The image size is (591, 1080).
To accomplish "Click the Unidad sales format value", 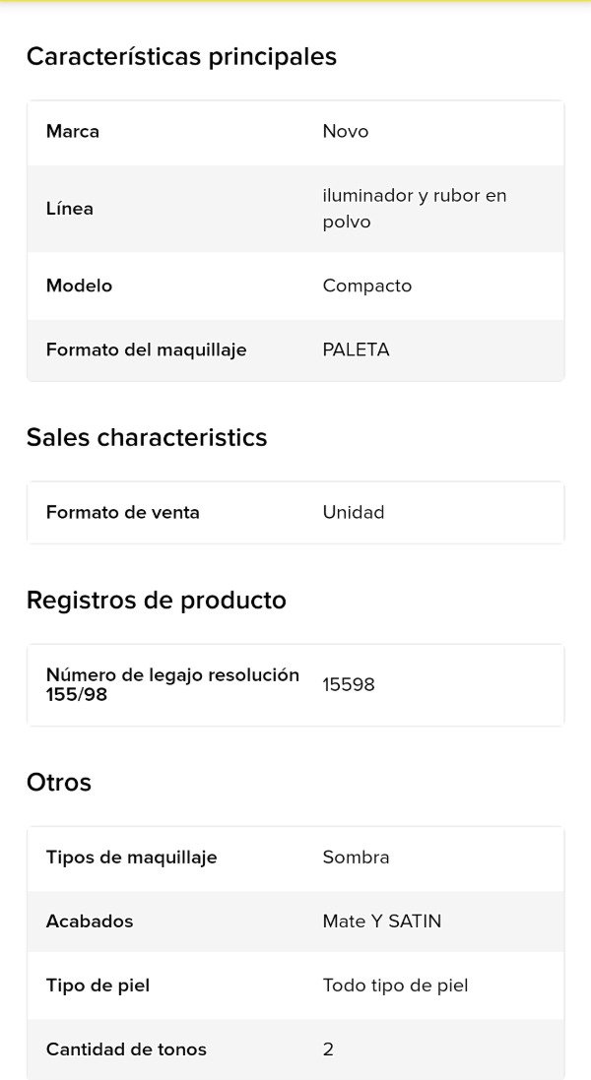I will [x=354, y=513].
